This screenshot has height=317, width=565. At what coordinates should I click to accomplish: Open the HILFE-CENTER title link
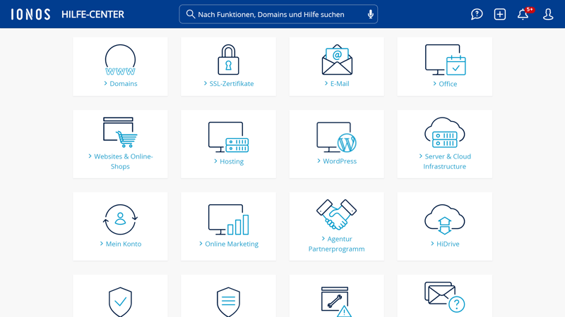[x=93, y=14]
